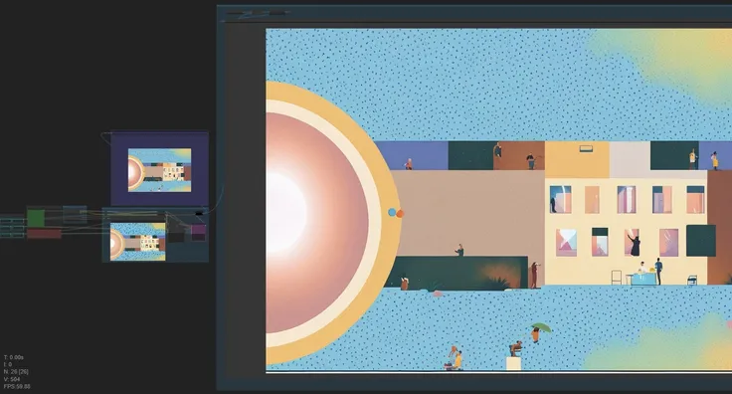Select the red node below the green node

pyautogui.click(x=44, y=234)
